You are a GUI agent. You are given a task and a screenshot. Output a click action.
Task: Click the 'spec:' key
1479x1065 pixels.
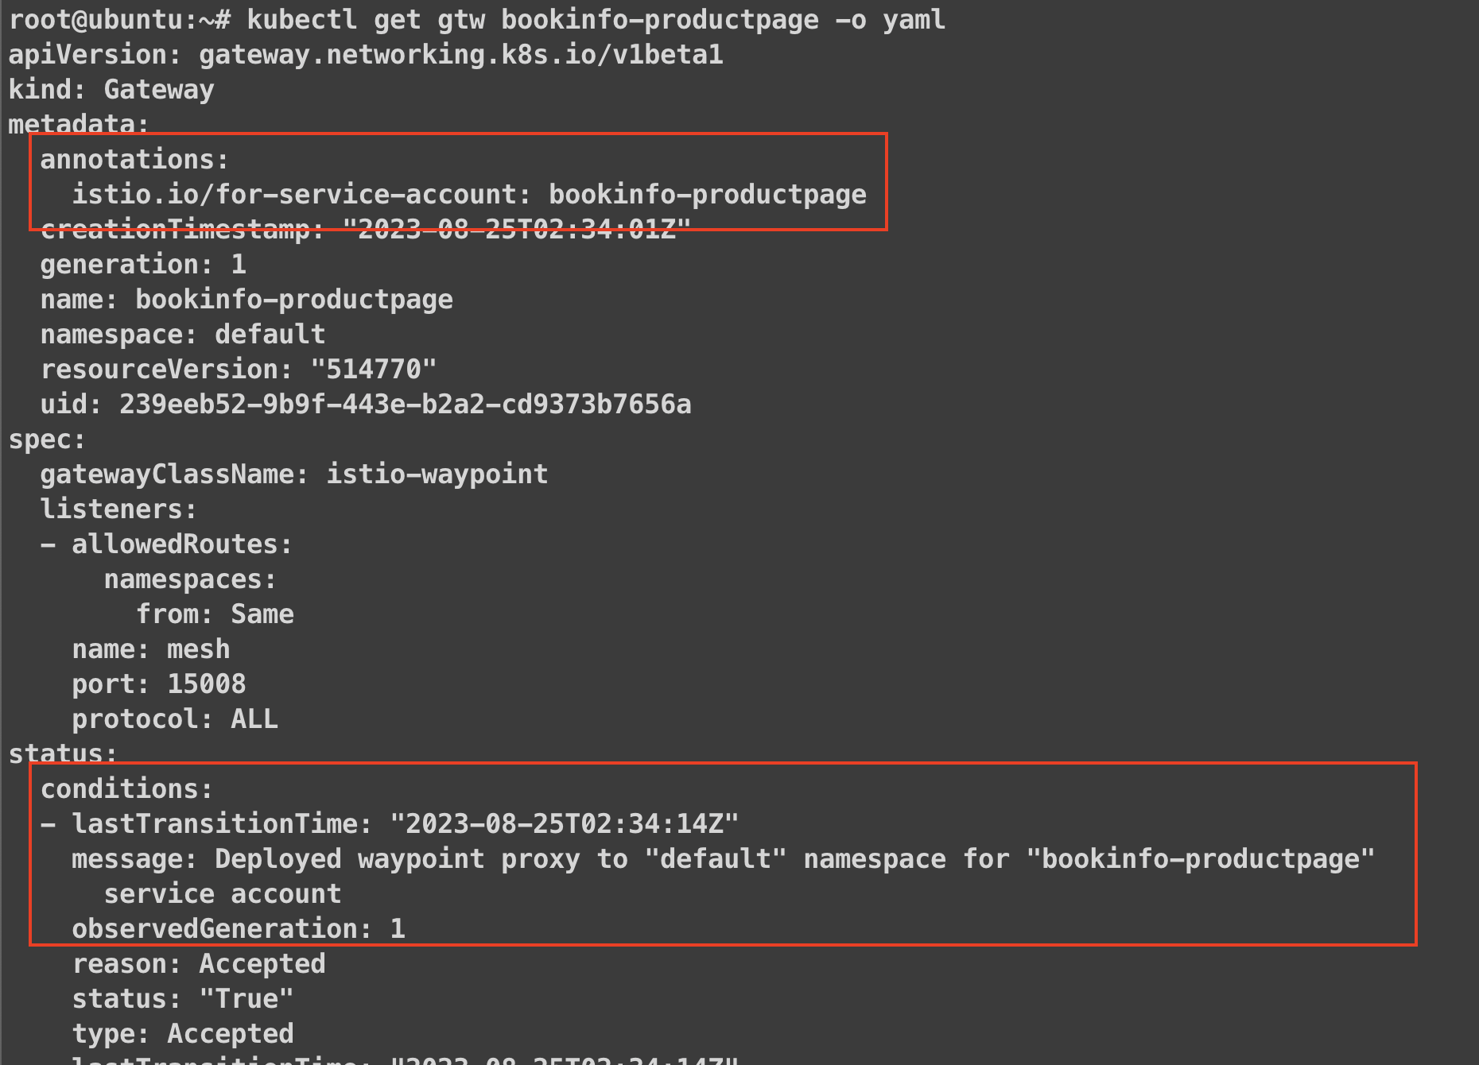[46, 439]
